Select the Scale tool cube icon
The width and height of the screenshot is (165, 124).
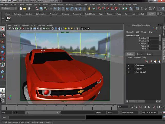tap(3, 59)
